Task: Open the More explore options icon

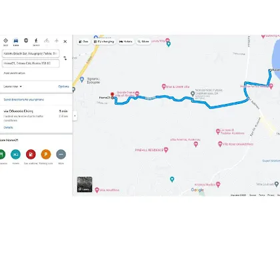Action: [61, 154]
